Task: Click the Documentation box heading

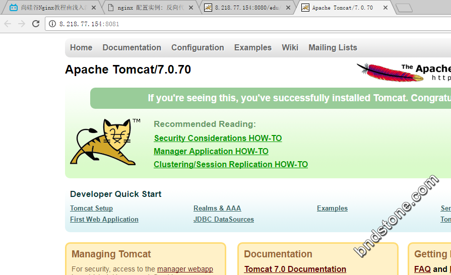Action: (x=278, y=254)
